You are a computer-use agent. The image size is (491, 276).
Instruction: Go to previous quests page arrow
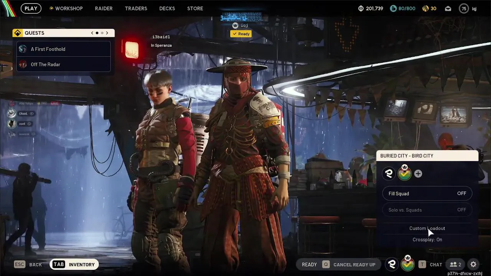pos(92,33)
